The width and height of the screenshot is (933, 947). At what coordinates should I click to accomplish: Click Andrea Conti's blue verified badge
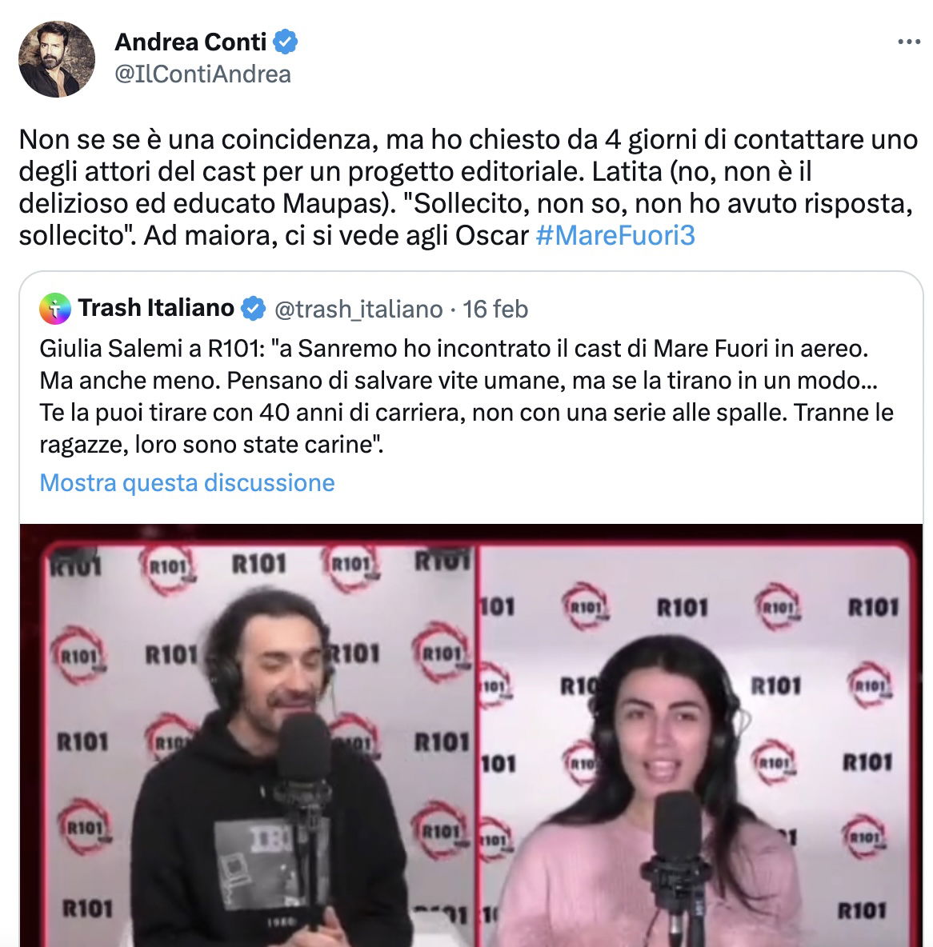[x=285, y=42]
